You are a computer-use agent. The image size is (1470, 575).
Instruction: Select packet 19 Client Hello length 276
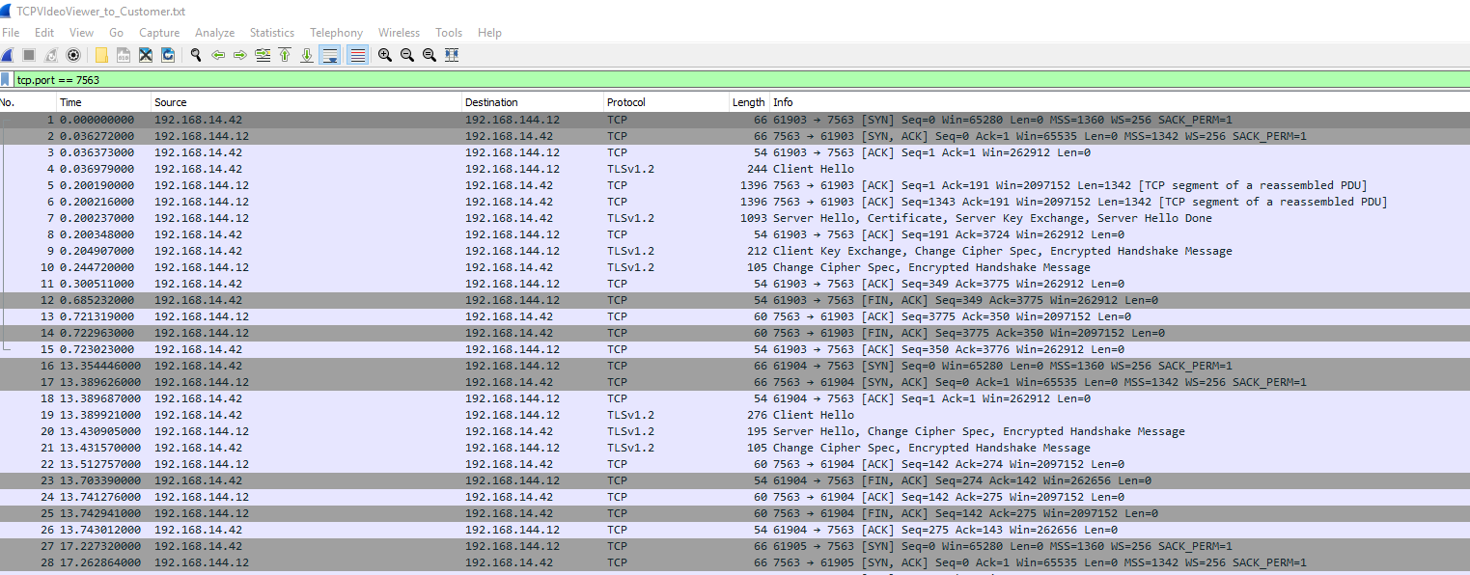pos(735,415)
